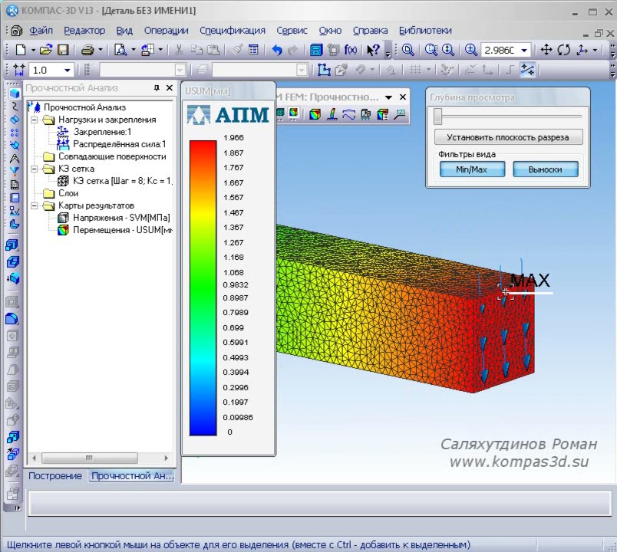Image resolution: width=617 pixels, height=552 pixels.
Task: Select Распределённая сила:1 in the tree
Action: [x=119, y=144]
